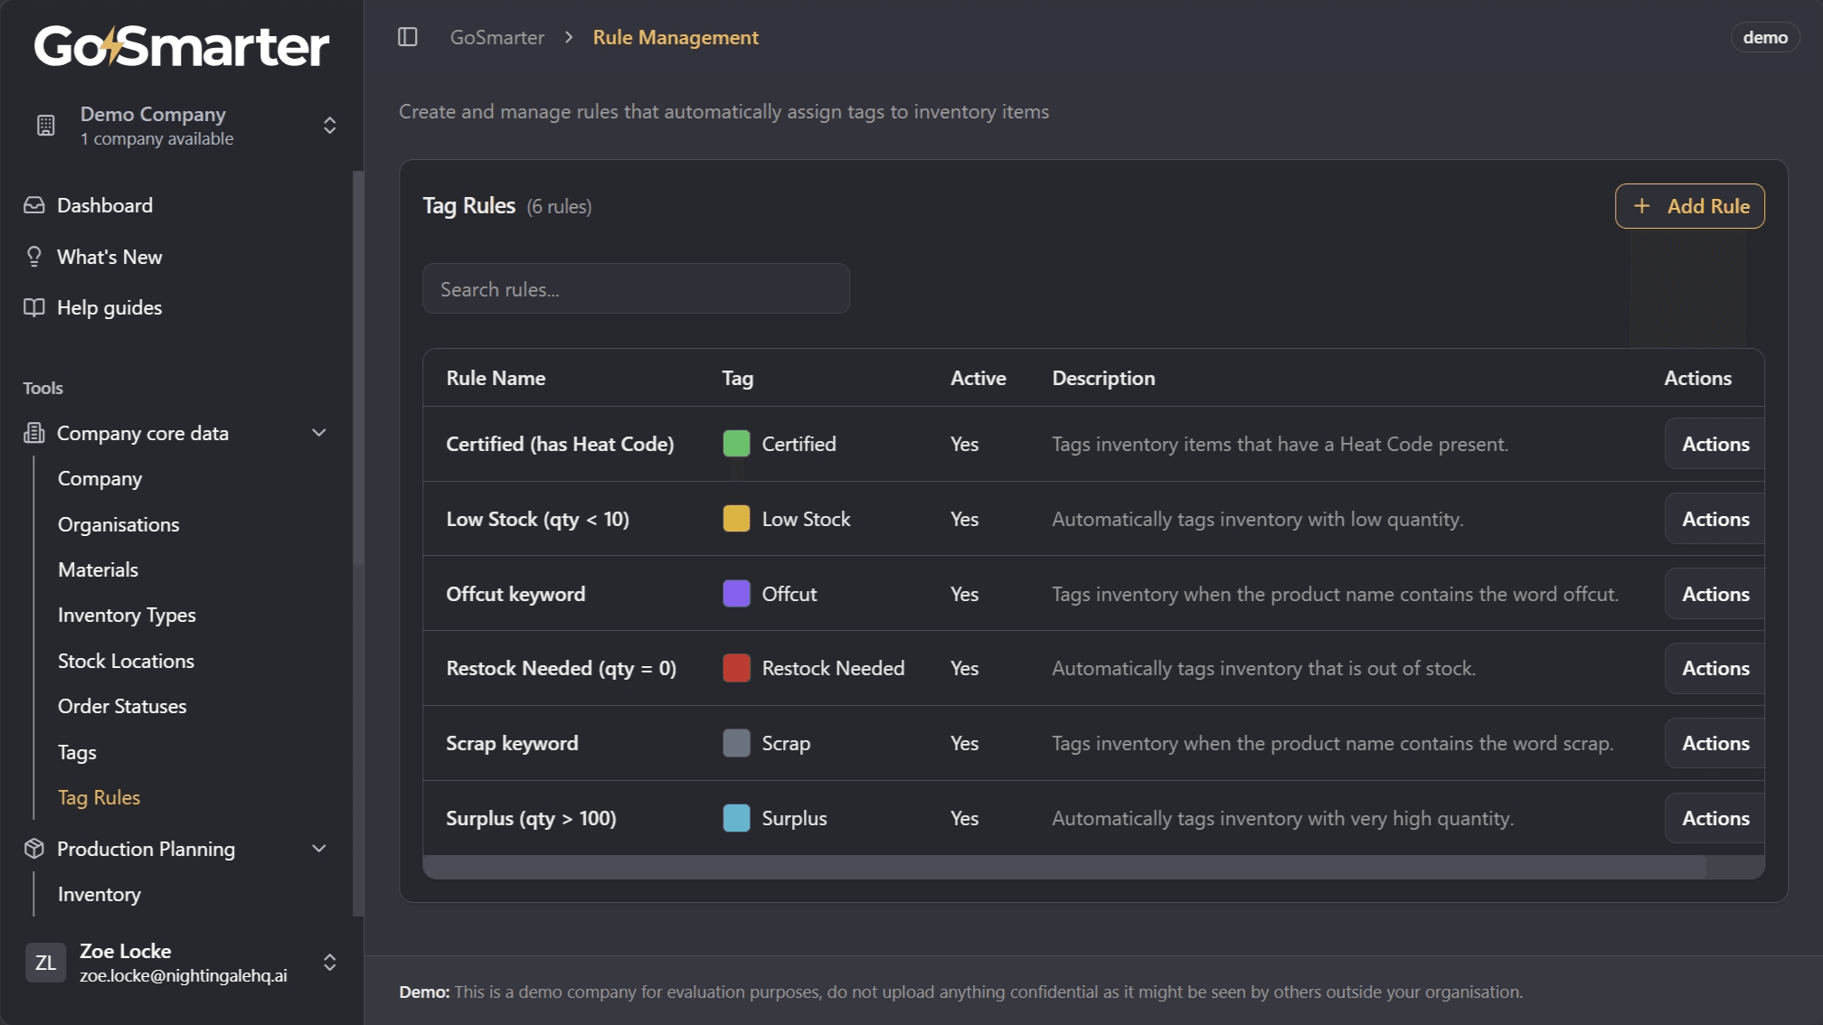Click the green Certified tag color swatch
Image resolution: width=1823 pixels, height=1025 pixels.
tap(737, 444)
